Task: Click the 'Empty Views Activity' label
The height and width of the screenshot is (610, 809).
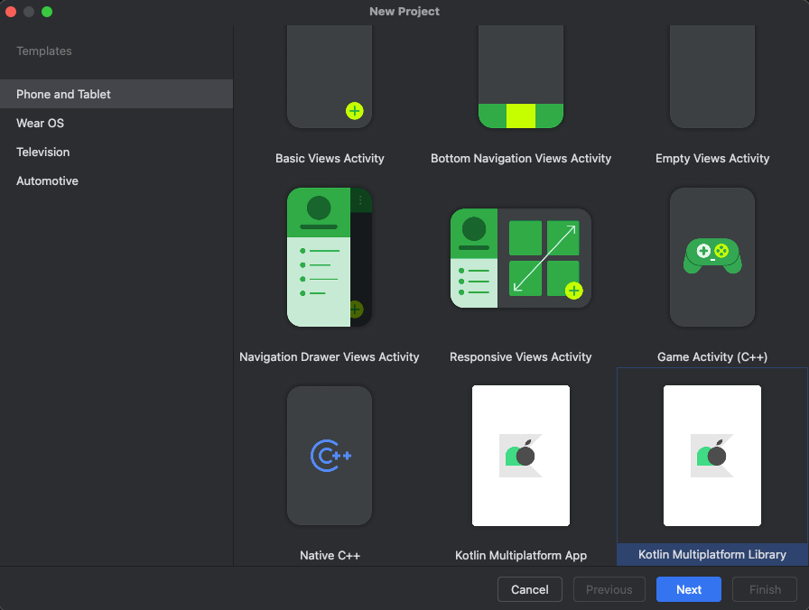Action: pos(712,158)
